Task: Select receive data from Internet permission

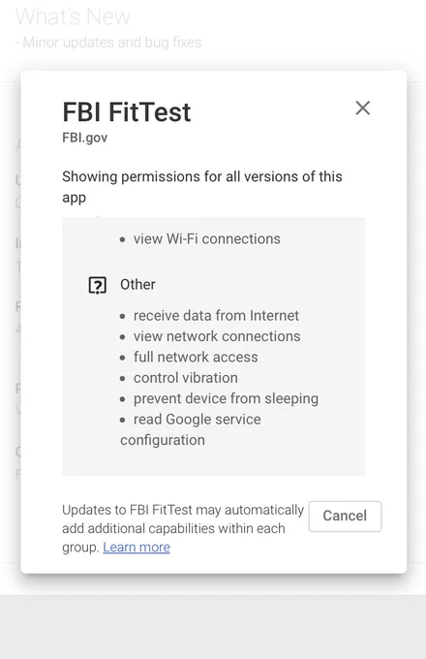Action: click(x=216, y=316)
